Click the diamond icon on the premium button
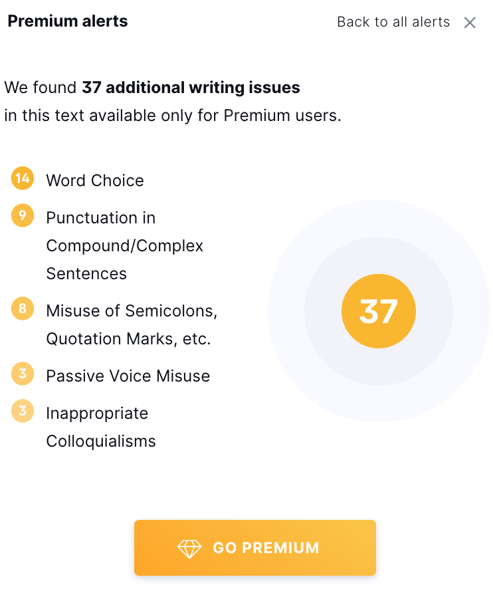This screenshot has height=593, width=493. 189,548
